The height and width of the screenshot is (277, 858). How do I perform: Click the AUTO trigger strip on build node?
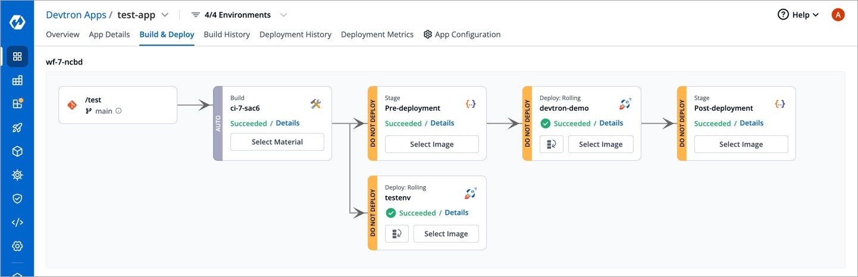pyautogui.click(x=218, y=123)
